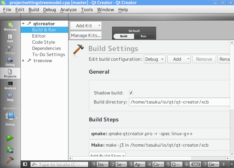This screenshot has width=234, height=168.
Task: Open the Design mode
Action: pyautogui.click(x=10, y=50)
